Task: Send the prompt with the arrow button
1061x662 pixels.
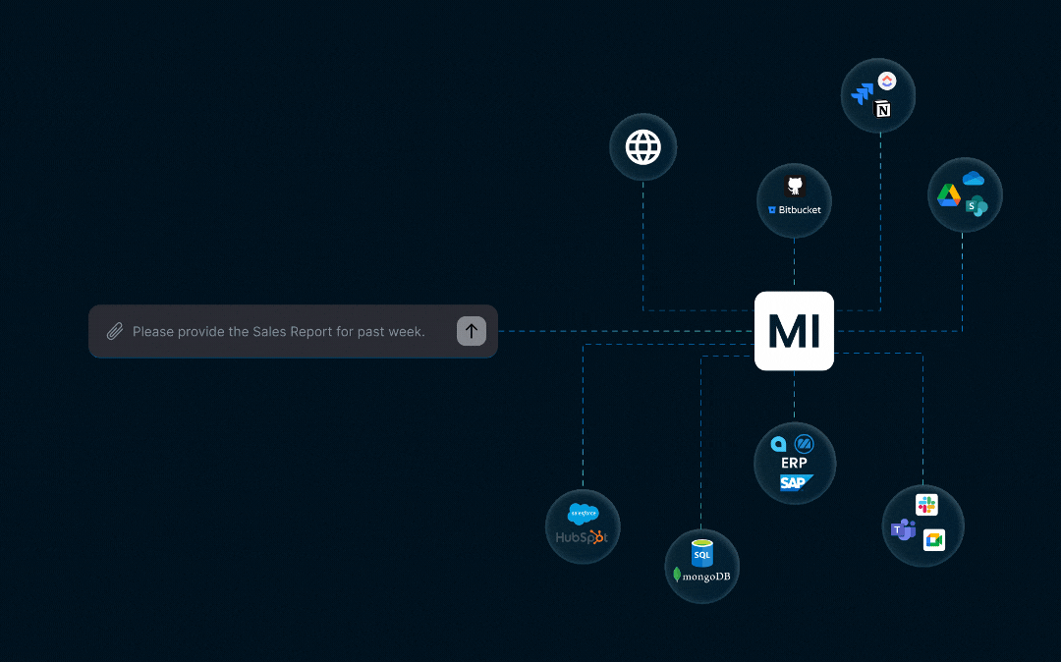Action: (x=472, y=331)
